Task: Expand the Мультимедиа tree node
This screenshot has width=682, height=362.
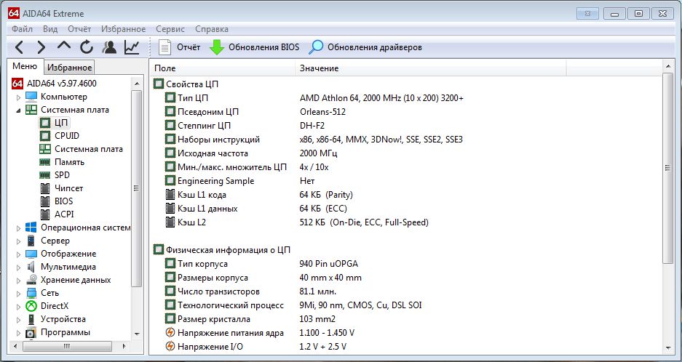Action: tap(18, 268)
